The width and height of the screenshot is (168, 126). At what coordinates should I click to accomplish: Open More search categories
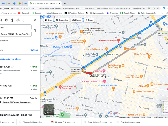click(x=89, y=20)
